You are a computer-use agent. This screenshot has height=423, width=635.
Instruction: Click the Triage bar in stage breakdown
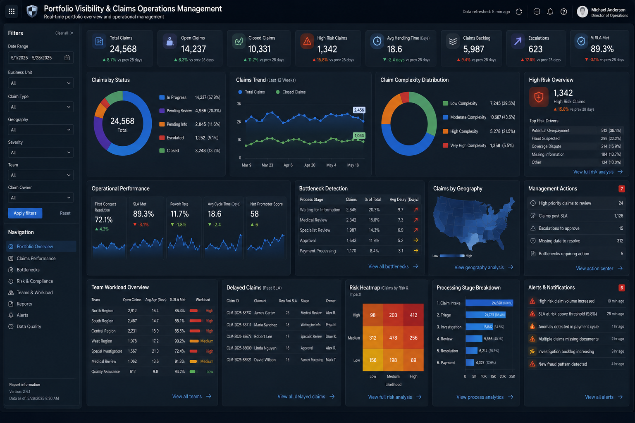pos(485,315)
